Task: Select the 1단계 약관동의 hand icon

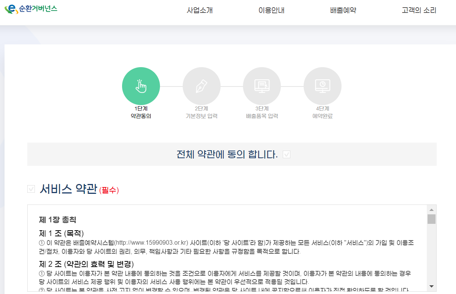Action: (x=141, y=86)
